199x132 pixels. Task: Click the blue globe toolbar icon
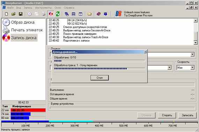point(105,14)
